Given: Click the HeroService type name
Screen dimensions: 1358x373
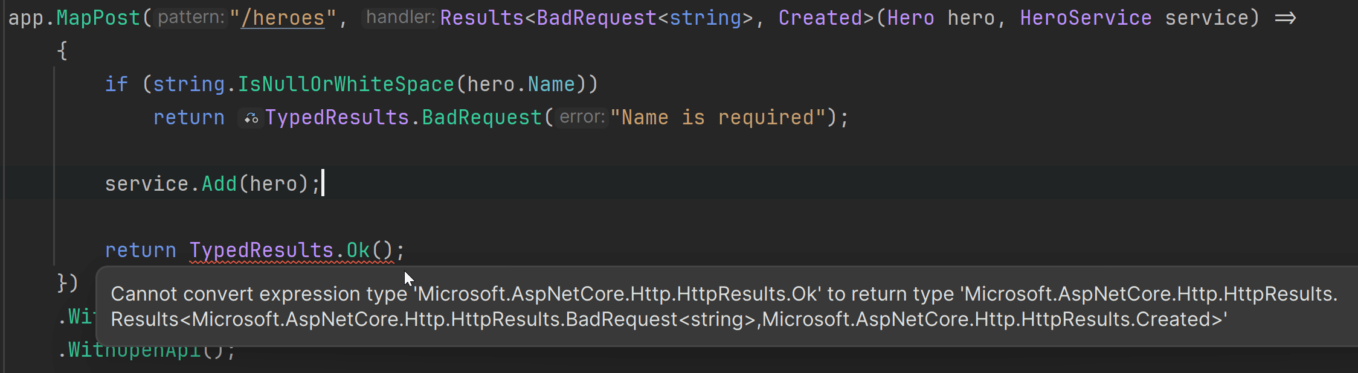Looking at the screenshot, I should point(1086,18).
